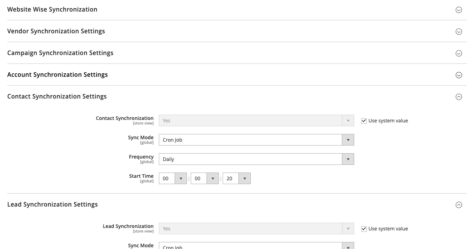This screenshot has width=472, height=249.
Task: Open the Start Time seconds dropdown showing 20
Action: tap(244, 178)
